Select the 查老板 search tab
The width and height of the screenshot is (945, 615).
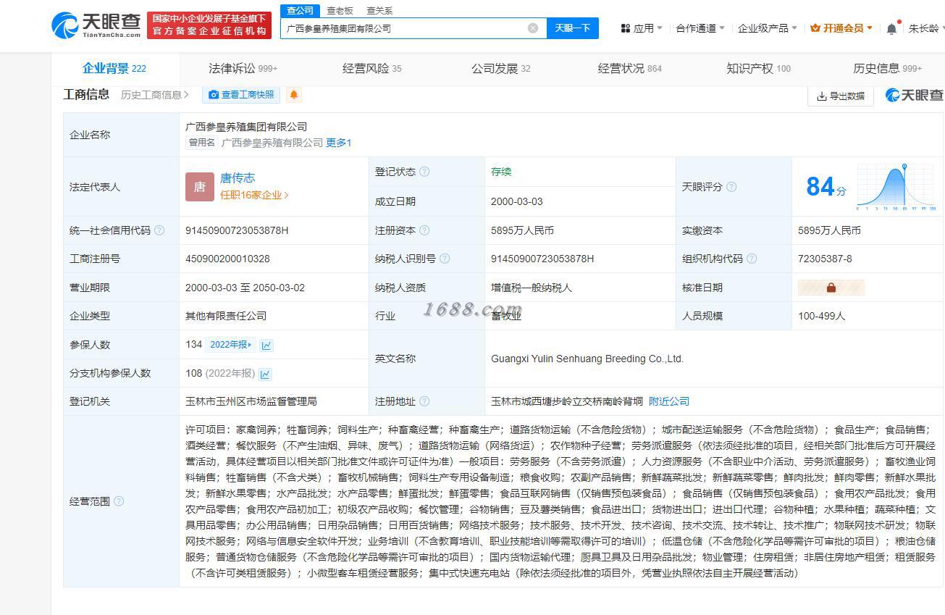pos(340,10)
